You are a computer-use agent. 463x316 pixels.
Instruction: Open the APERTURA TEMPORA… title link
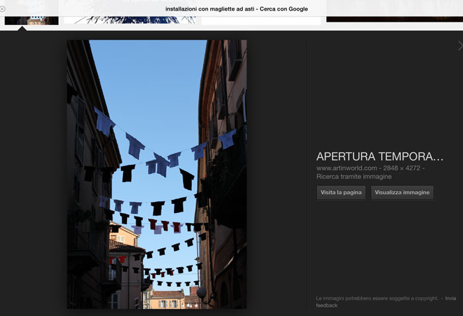(380, 156)
